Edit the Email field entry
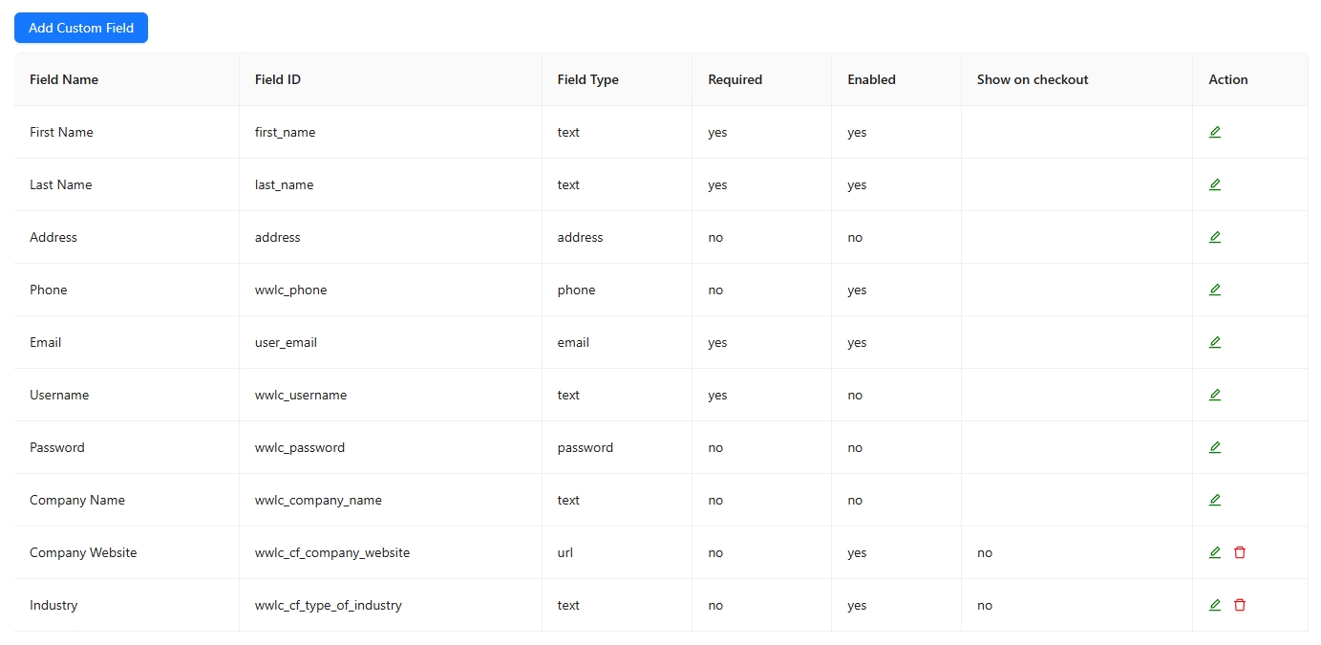The width and height of the screenshot is (1321, 645). 1215,342
